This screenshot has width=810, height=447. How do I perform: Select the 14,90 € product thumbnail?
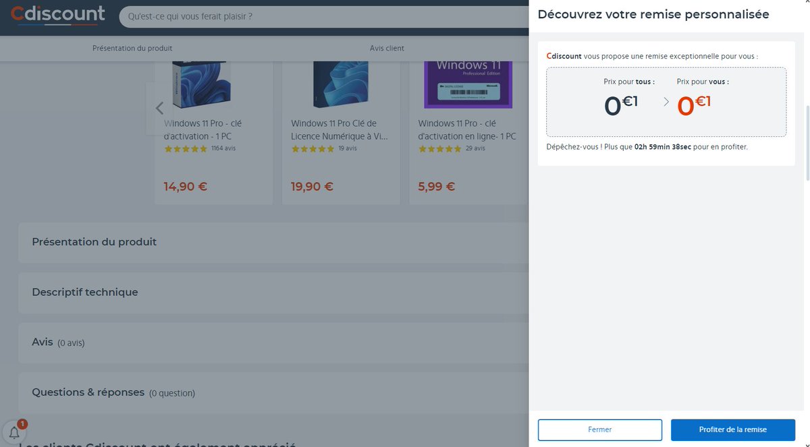[201, 84]
